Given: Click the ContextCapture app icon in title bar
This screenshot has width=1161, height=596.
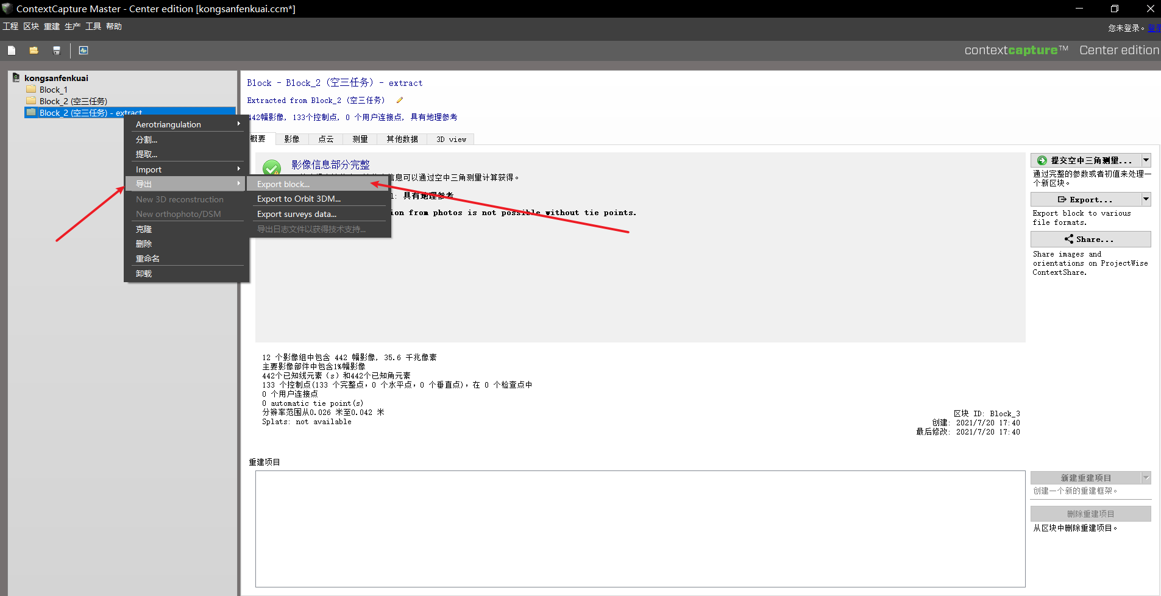Looking at the screenshot, I should click(7, 9).
